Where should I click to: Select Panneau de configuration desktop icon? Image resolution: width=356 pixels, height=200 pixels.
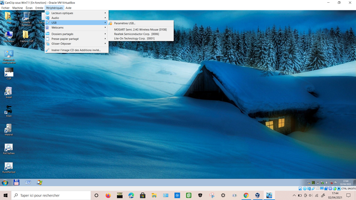[9, 57]
